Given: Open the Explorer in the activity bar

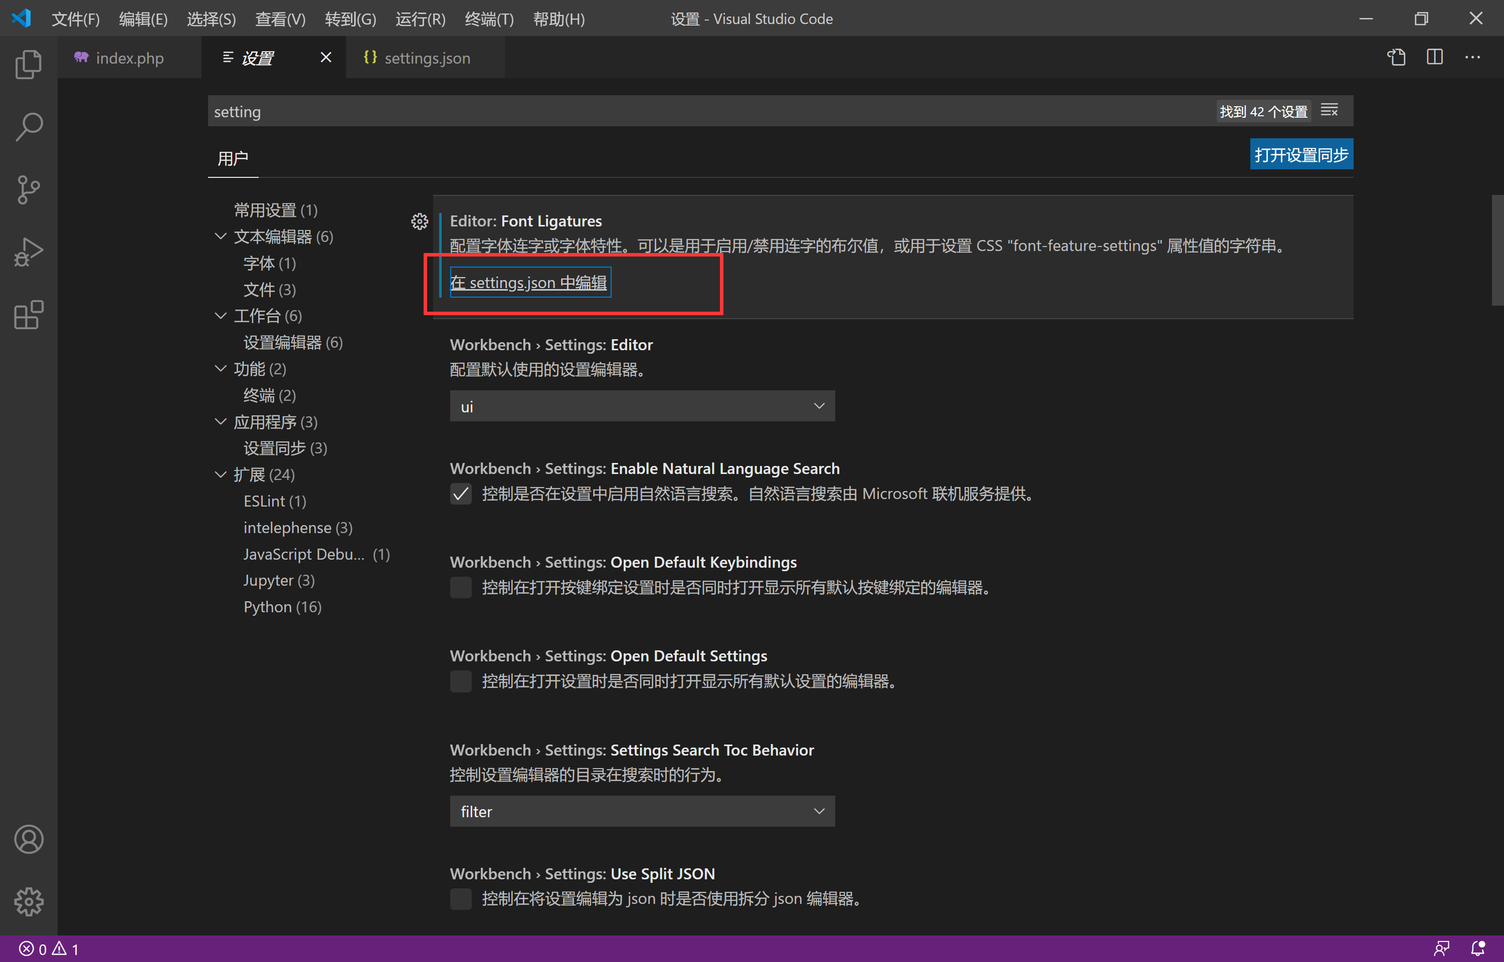Looking at the screenshot, I should 28,64.
